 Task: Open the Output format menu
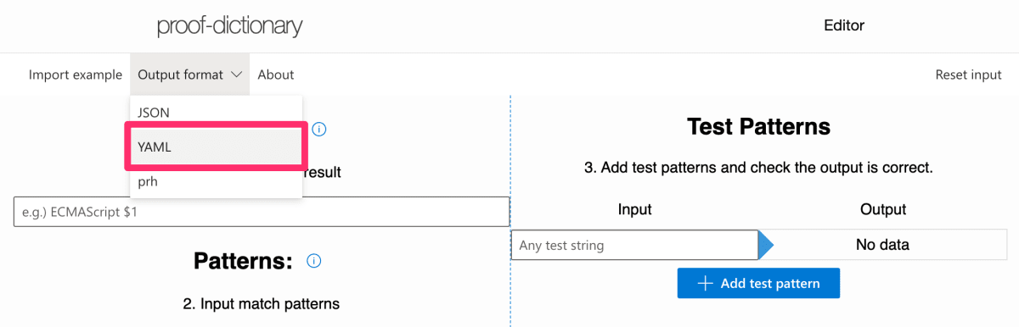[x=190, y=75]
